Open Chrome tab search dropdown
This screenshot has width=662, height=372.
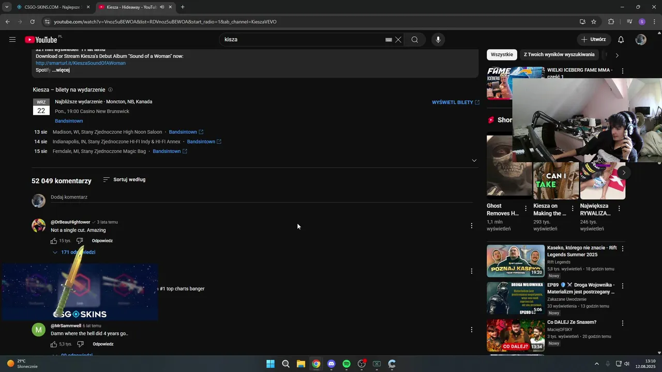pos(7,7)
